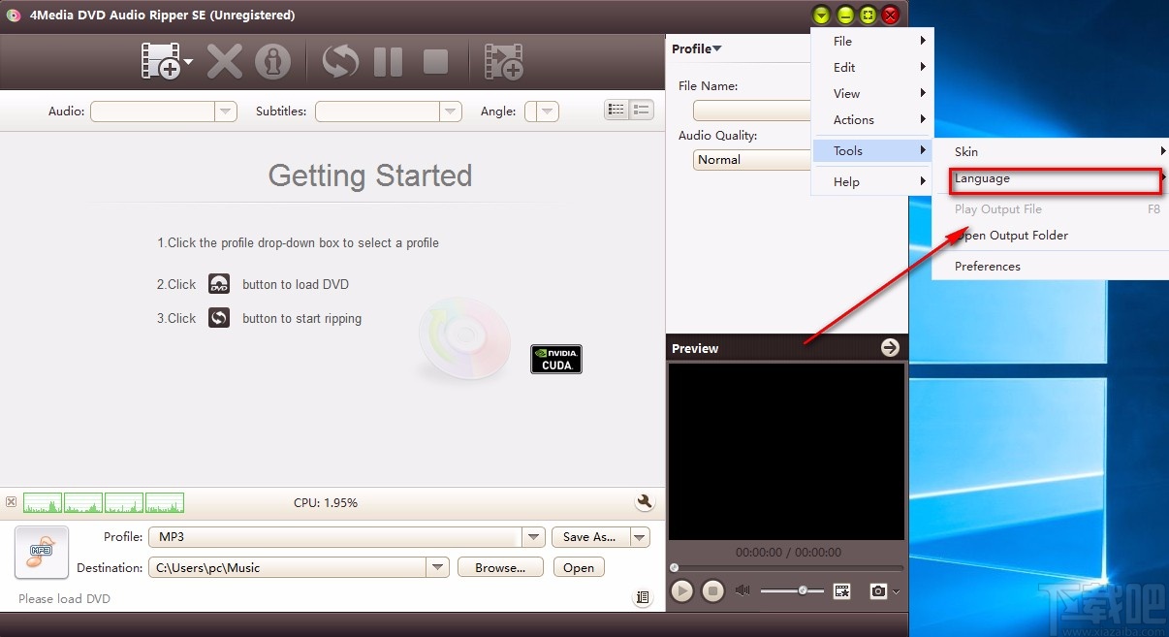Viewport: 1169px width, 637px height.
Task: Click the Open destination button
Action: pyautogui.click(x=579, y=568)
